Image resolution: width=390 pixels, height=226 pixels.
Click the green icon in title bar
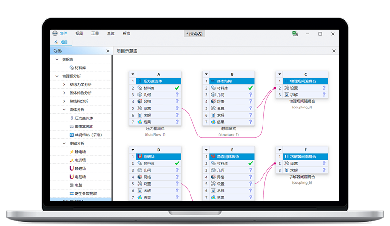click(295, 34)
